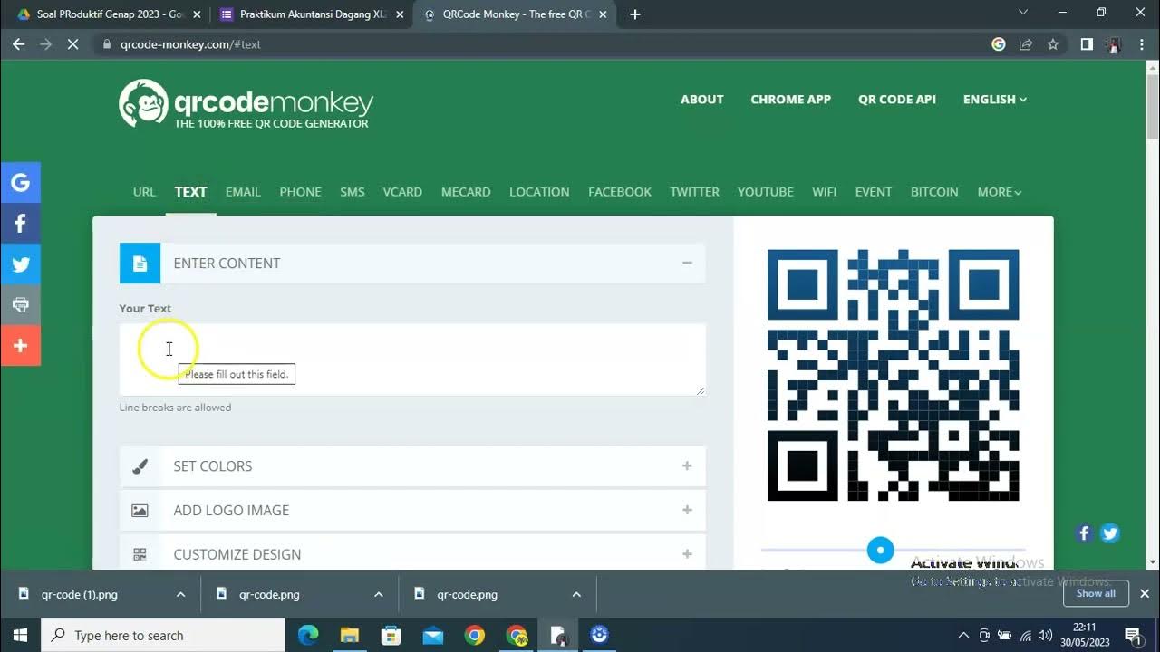This screenshot has height=652, width=1160.
Task: Click into the Your Text field
Action: [x=412, y=360]
